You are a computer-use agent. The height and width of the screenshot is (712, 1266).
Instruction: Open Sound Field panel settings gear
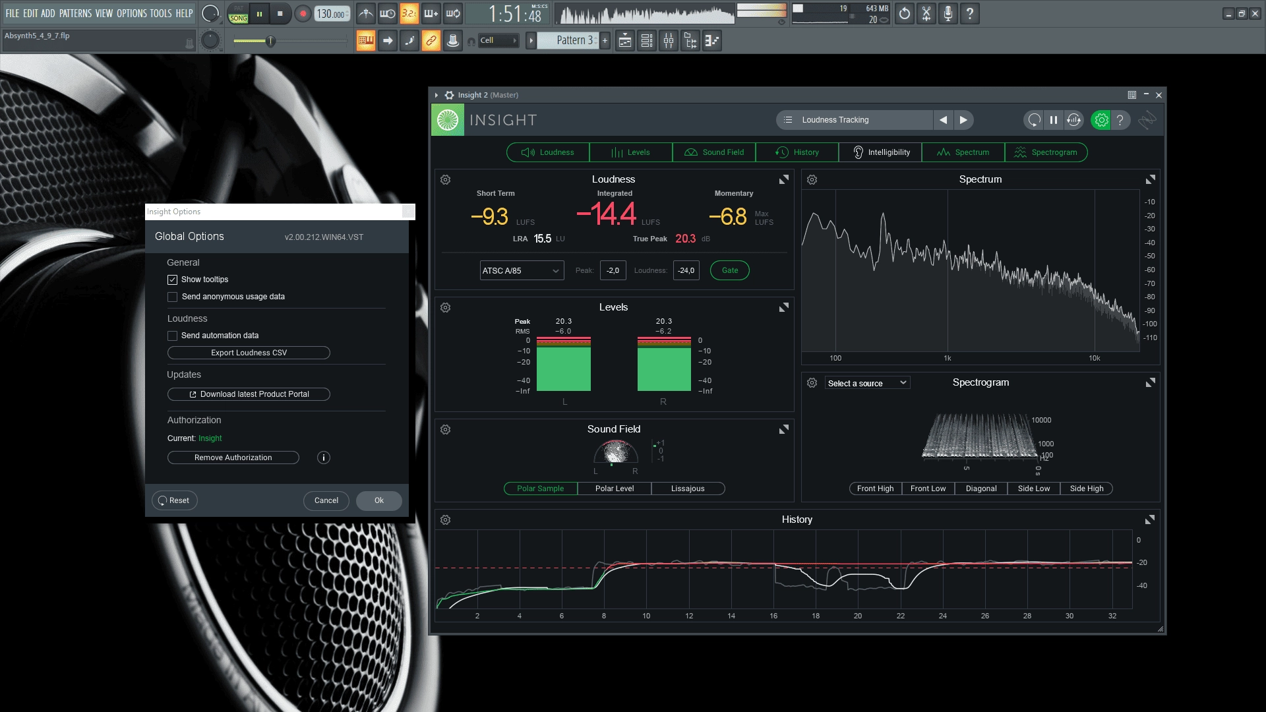[x=446, y=430]
